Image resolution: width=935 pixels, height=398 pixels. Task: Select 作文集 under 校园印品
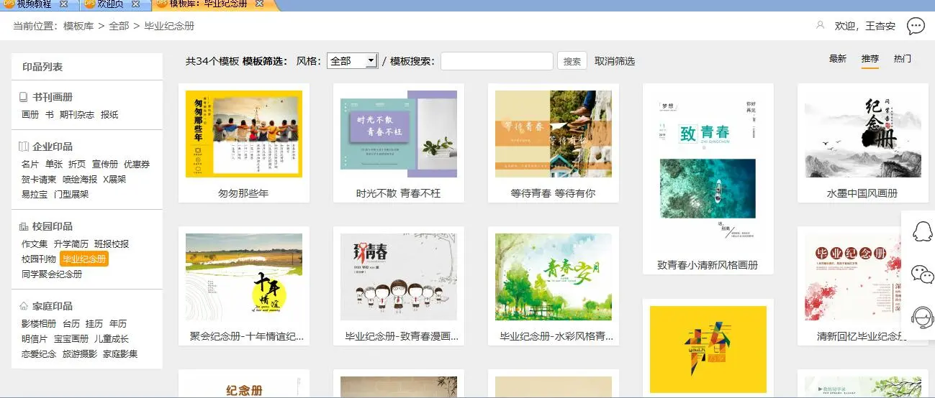click(x=35, y=244)
